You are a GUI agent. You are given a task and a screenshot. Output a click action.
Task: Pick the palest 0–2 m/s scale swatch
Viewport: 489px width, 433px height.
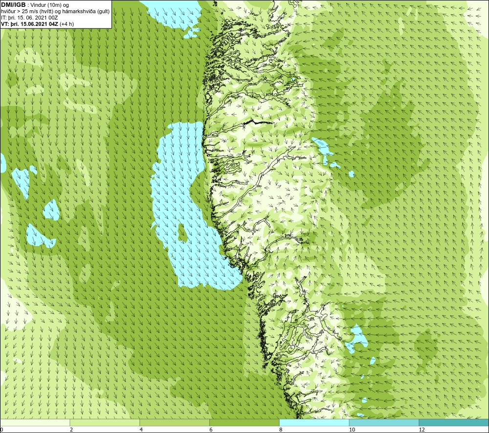pyautogui.click(x=35, y=422)
